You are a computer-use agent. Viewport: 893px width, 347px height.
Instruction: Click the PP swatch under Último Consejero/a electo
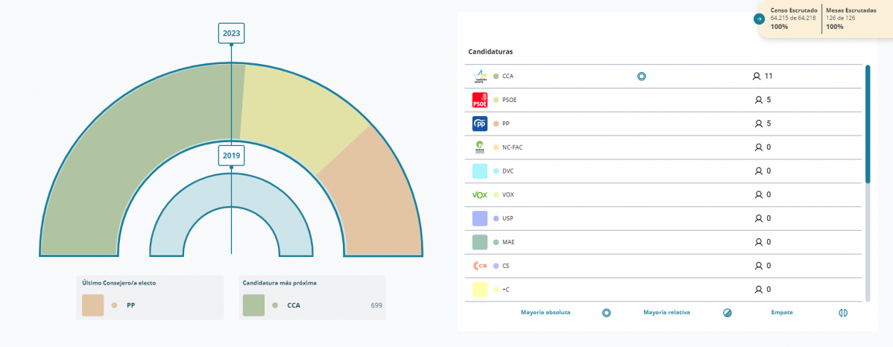(x=93, y=305)
